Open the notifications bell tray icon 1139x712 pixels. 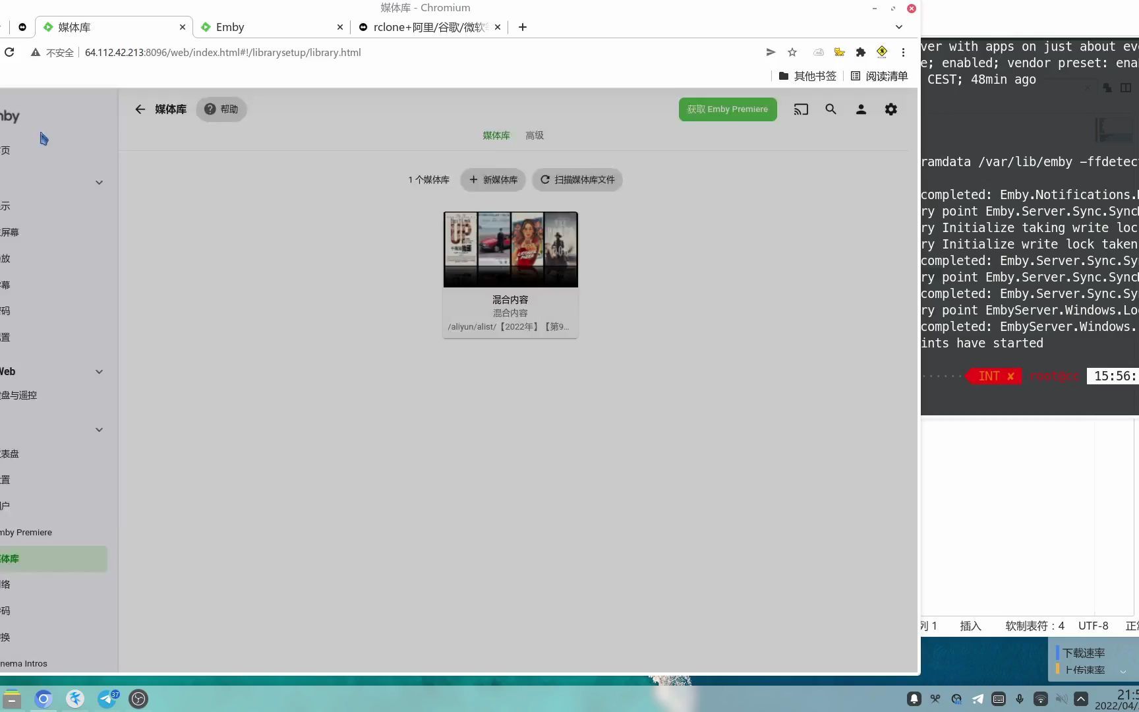click(x=914, y=699)
